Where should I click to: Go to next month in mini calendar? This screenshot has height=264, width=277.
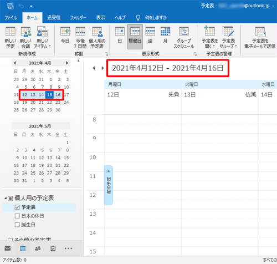pyautogui.click(x=67, y=63)
